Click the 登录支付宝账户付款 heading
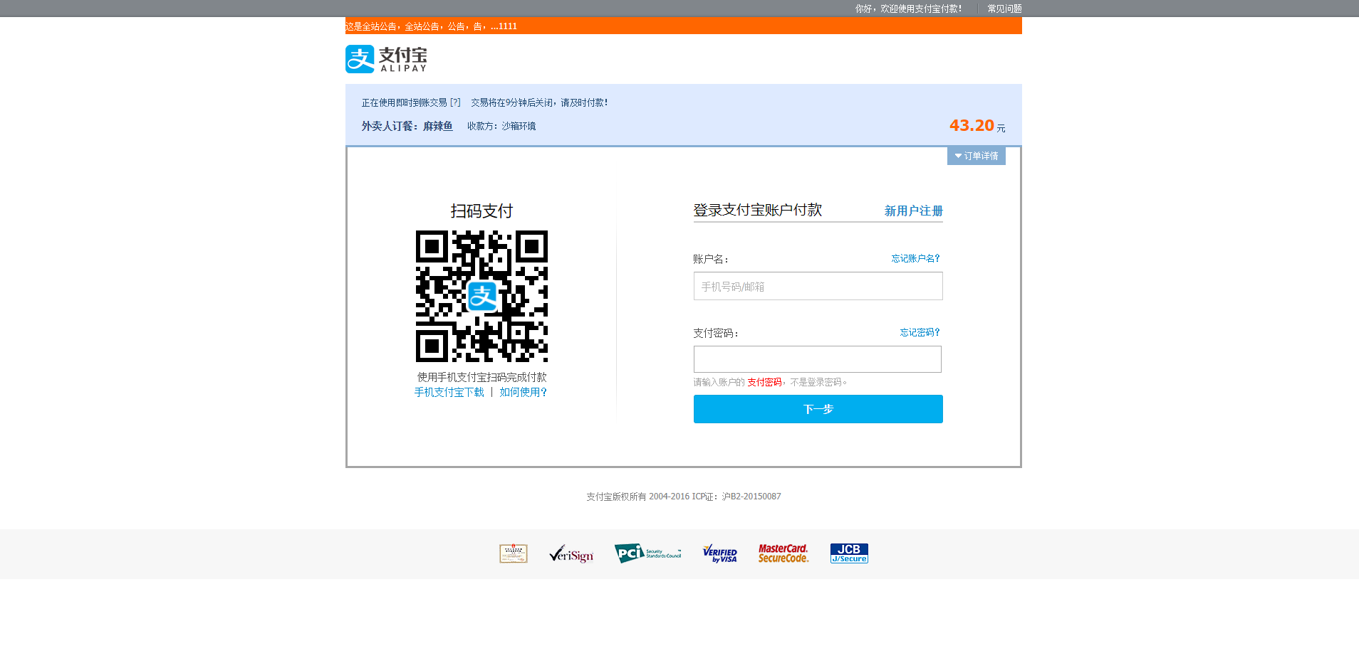Screen dimensions: 1359x658 (x=758, y=210)
